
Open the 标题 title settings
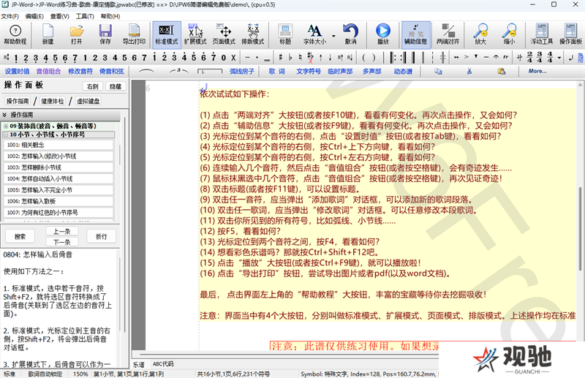(x=285, y=34)
